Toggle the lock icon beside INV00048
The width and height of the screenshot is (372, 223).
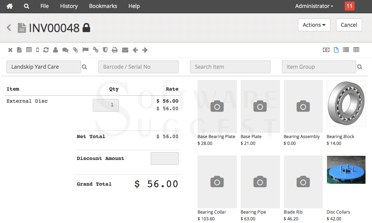[86, 28]
